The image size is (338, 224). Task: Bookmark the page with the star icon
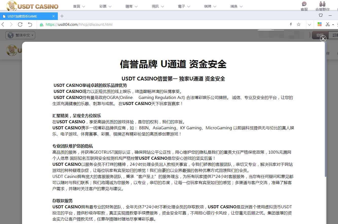tap(299, 25)
